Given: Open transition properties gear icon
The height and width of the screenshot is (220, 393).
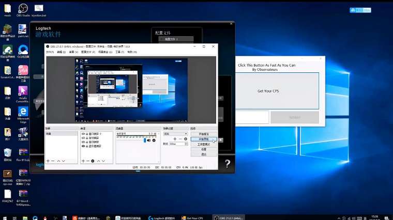Looking at the screenshot, I should point(186,139).
